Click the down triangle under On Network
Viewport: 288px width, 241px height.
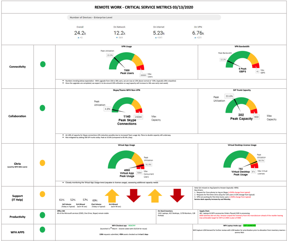point(117,38)
